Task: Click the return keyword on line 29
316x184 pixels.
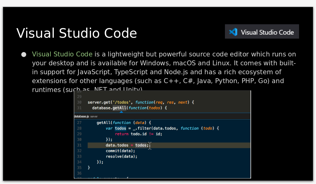Action: (x=122, y=134)
